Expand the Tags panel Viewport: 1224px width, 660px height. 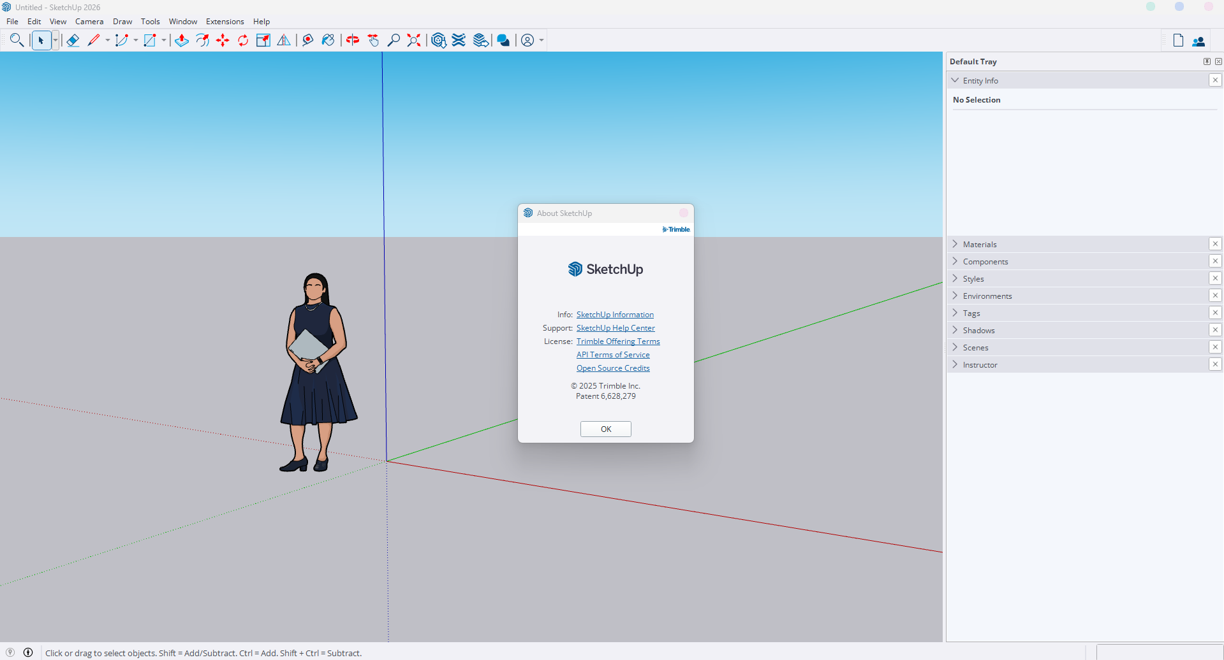(971, 313)
